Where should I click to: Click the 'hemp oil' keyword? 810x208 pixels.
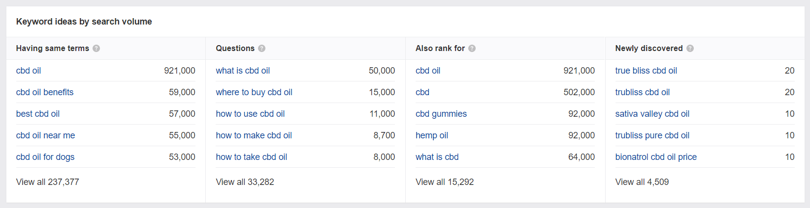(432, 135)
